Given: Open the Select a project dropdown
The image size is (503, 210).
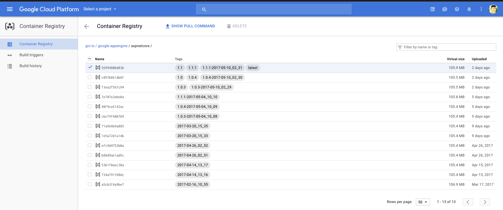Looking at the screenshot, I should pos(100,9).
